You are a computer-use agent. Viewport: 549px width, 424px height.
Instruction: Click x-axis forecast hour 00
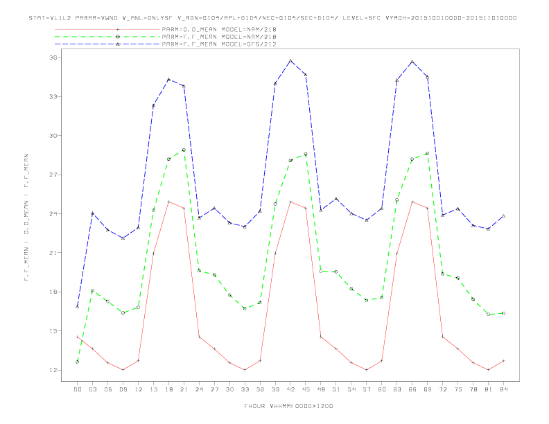78,389
